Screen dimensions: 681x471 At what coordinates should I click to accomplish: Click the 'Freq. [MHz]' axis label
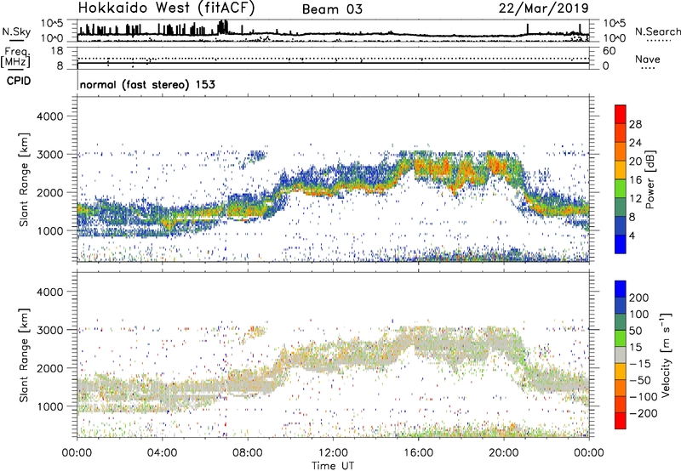15,58
